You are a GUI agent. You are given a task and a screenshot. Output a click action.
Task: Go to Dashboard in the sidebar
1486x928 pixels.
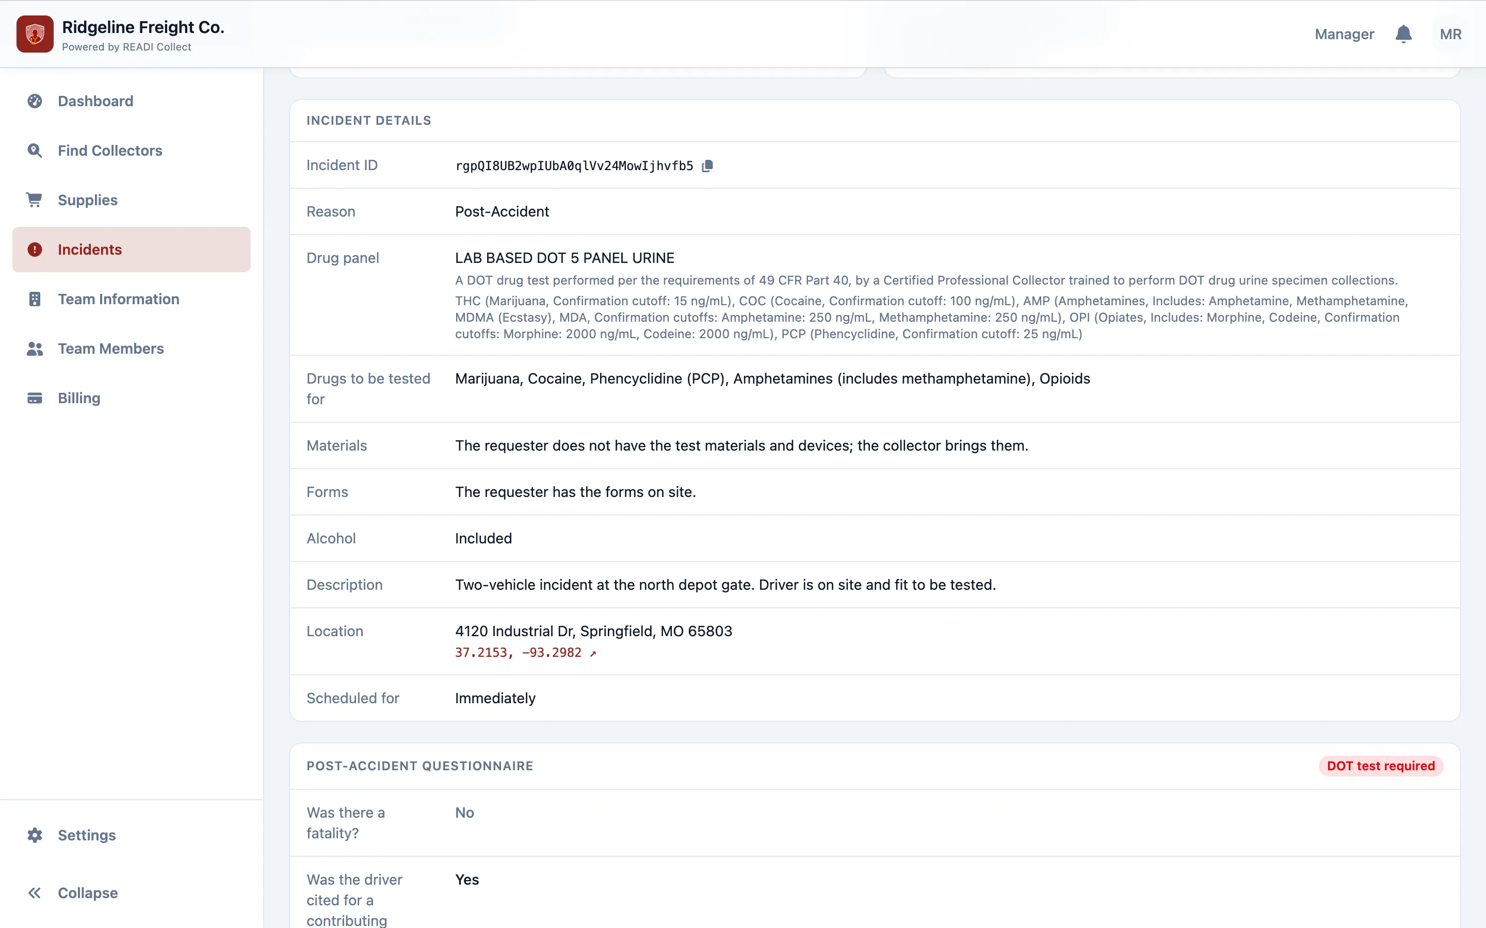(132, 101)
